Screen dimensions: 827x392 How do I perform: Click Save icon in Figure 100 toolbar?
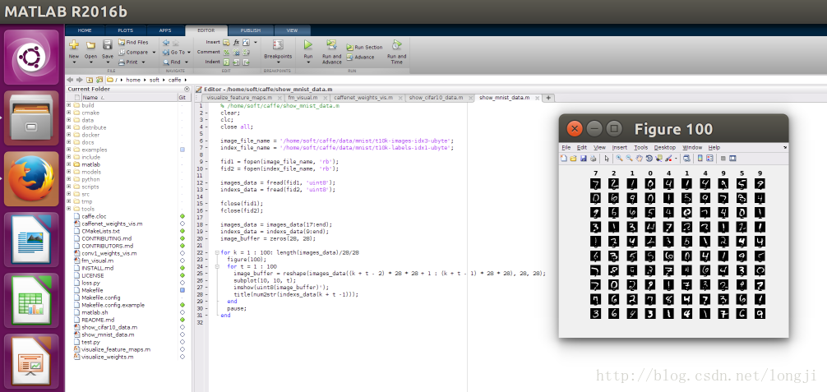tap(584, 159)
